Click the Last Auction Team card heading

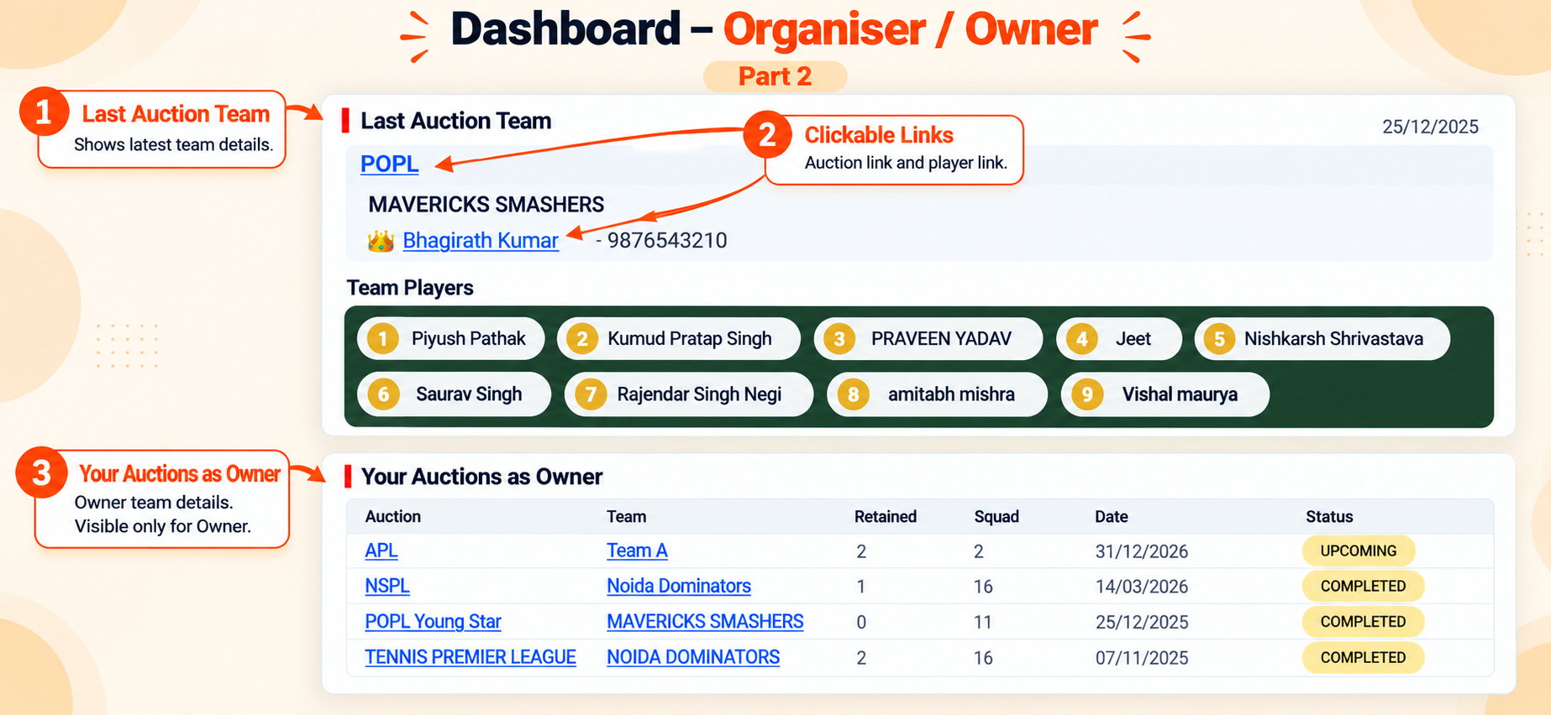click(455, 121)
